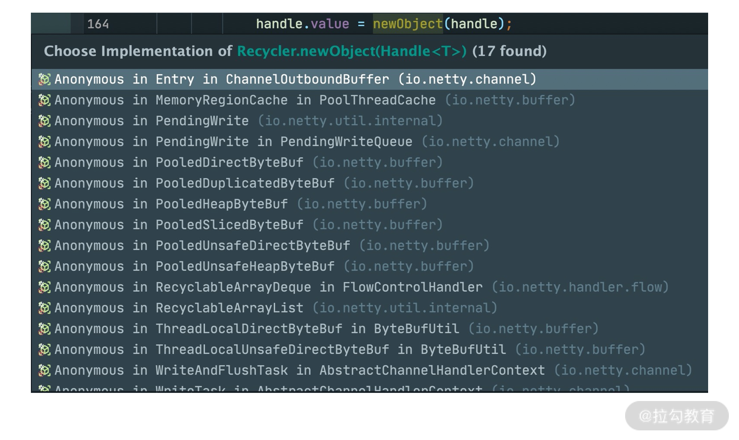This screenshot has height=440, width=739.
Task: Select Anonymous in Entry in ChannelOutboundBuffer
Action: coord(295,79)
